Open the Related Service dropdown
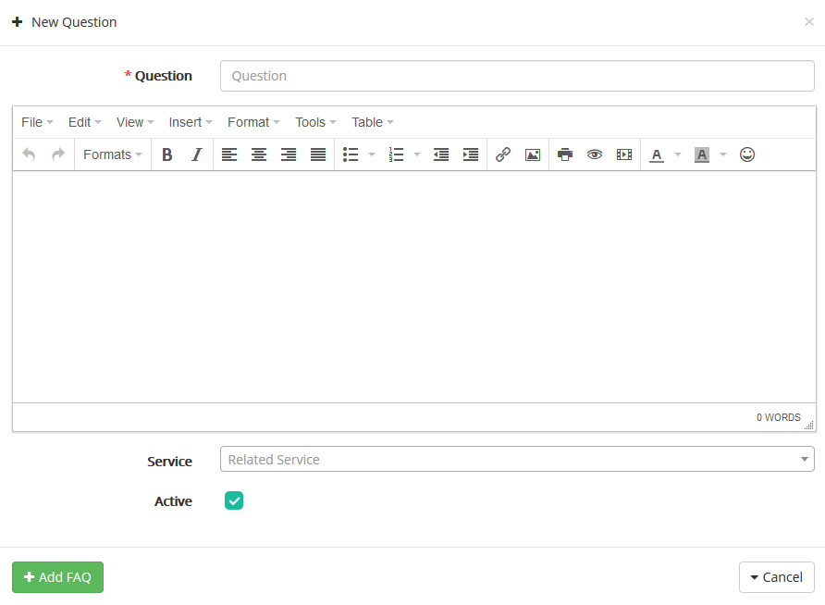The height and width of the screenshot is (605, 825). coord(517,459)
